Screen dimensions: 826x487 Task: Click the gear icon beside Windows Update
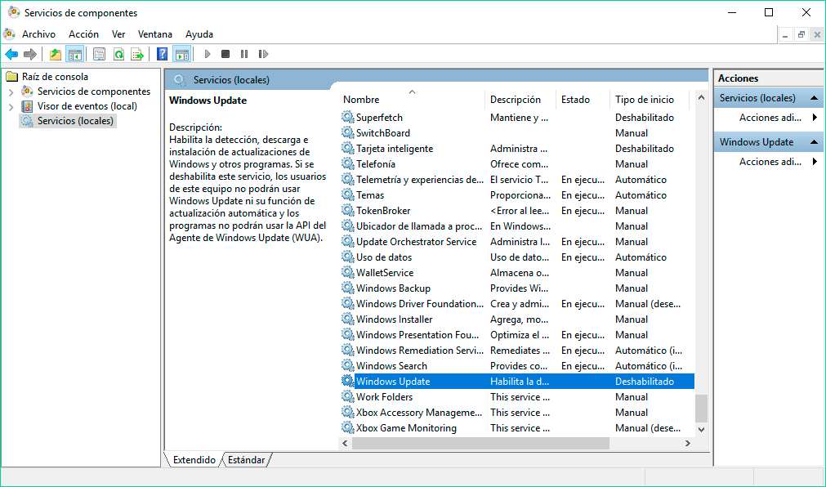pyautogui.click(x=348, y=381)
